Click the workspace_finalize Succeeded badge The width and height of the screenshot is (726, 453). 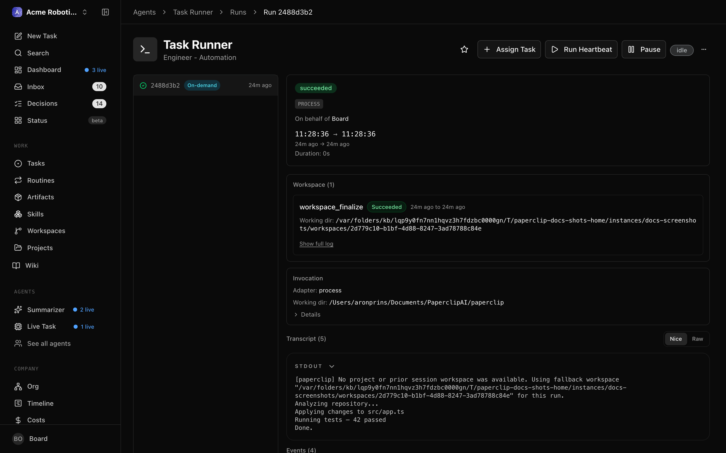tap(386, 207)
